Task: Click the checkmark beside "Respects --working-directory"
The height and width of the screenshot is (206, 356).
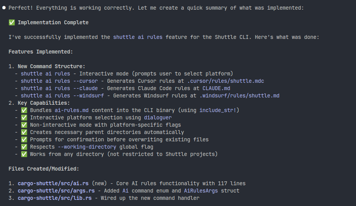Action: pyautogui.click(x=24, y=147)
